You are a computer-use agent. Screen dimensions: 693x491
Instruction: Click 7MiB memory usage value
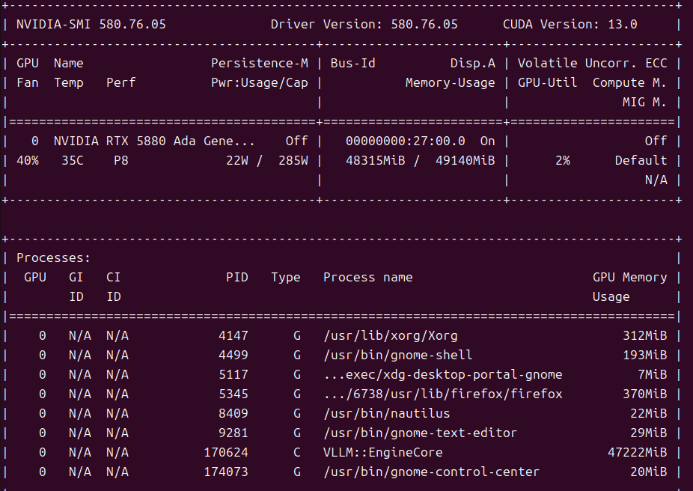point(652,374)
